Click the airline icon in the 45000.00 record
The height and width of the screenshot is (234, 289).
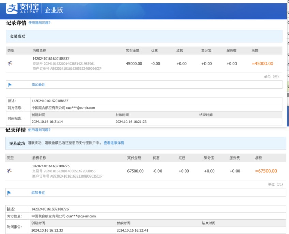click(10, 63)
